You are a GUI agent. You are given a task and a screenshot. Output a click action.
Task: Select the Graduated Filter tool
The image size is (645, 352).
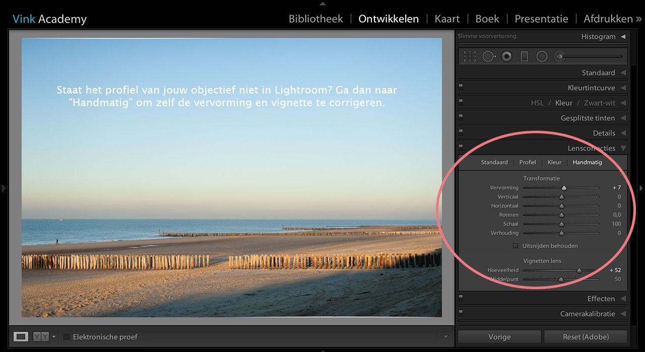pos(524,56)
